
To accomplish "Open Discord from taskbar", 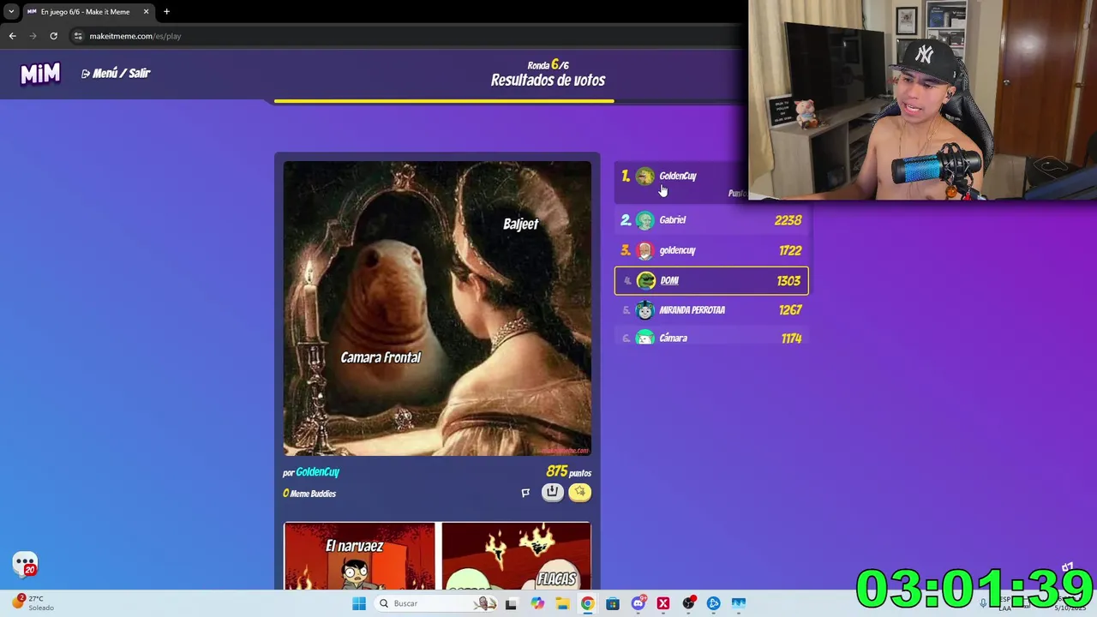I will [638, 603].
